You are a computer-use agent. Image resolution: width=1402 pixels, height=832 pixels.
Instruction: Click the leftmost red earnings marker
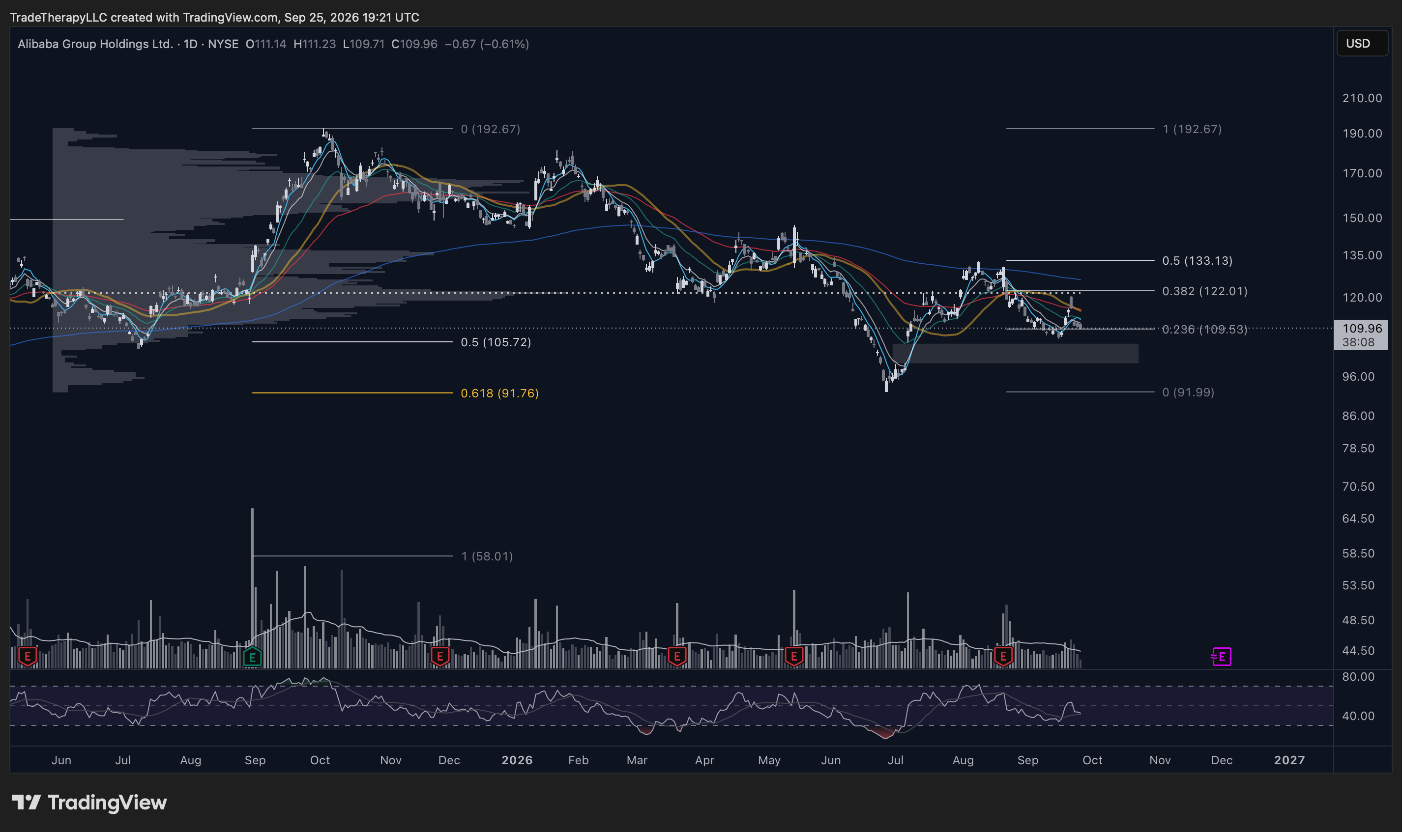[x=28, y=656]
